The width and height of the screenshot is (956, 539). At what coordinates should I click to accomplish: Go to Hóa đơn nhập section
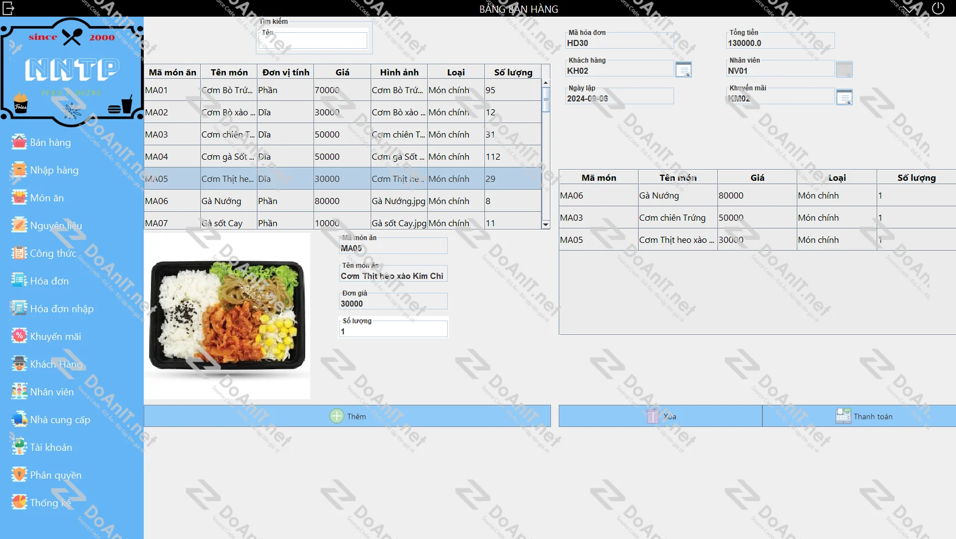point(61,309)
